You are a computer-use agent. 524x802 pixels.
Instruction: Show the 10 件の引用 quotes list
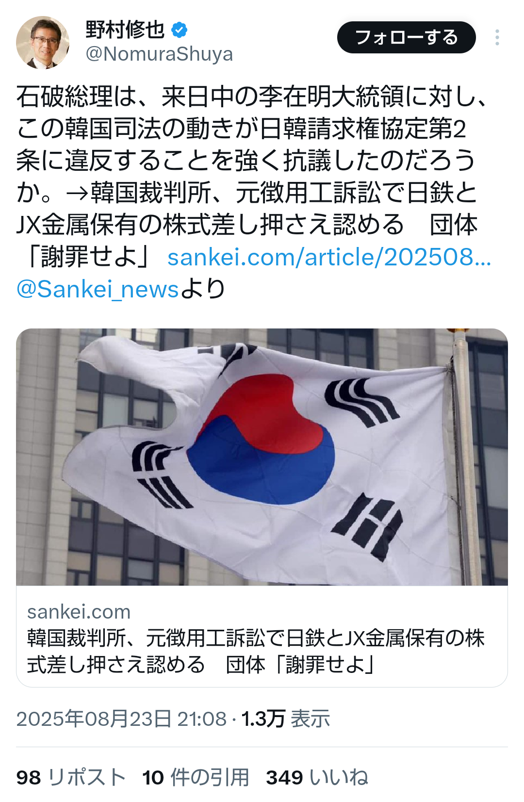click(196, 777)
